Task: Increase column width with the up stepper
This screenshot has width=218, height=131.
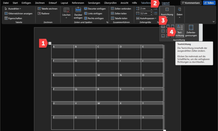Action: [x=151, y=13]
